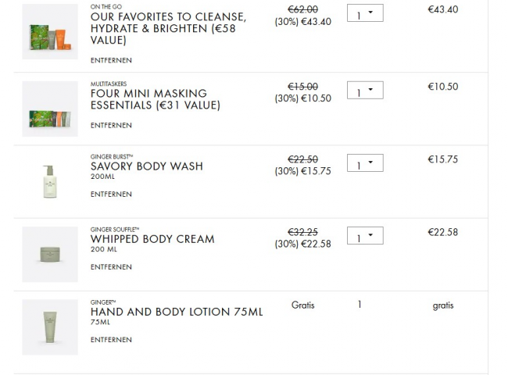This screenshot has height=375, width=508.
Task: Click the Hand and Body Lotion 75ml title
Action: [x=177, y=312]
